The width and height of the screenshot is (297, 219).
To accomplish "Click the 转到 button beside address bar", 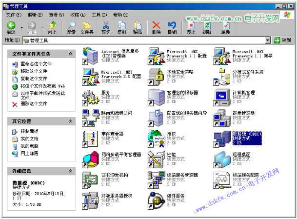I will click(x=283, y=40).
